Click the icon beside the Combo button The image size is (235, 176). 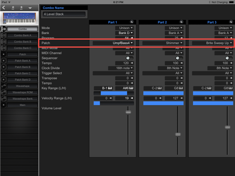pyautogui.click(x=4, y=29)
